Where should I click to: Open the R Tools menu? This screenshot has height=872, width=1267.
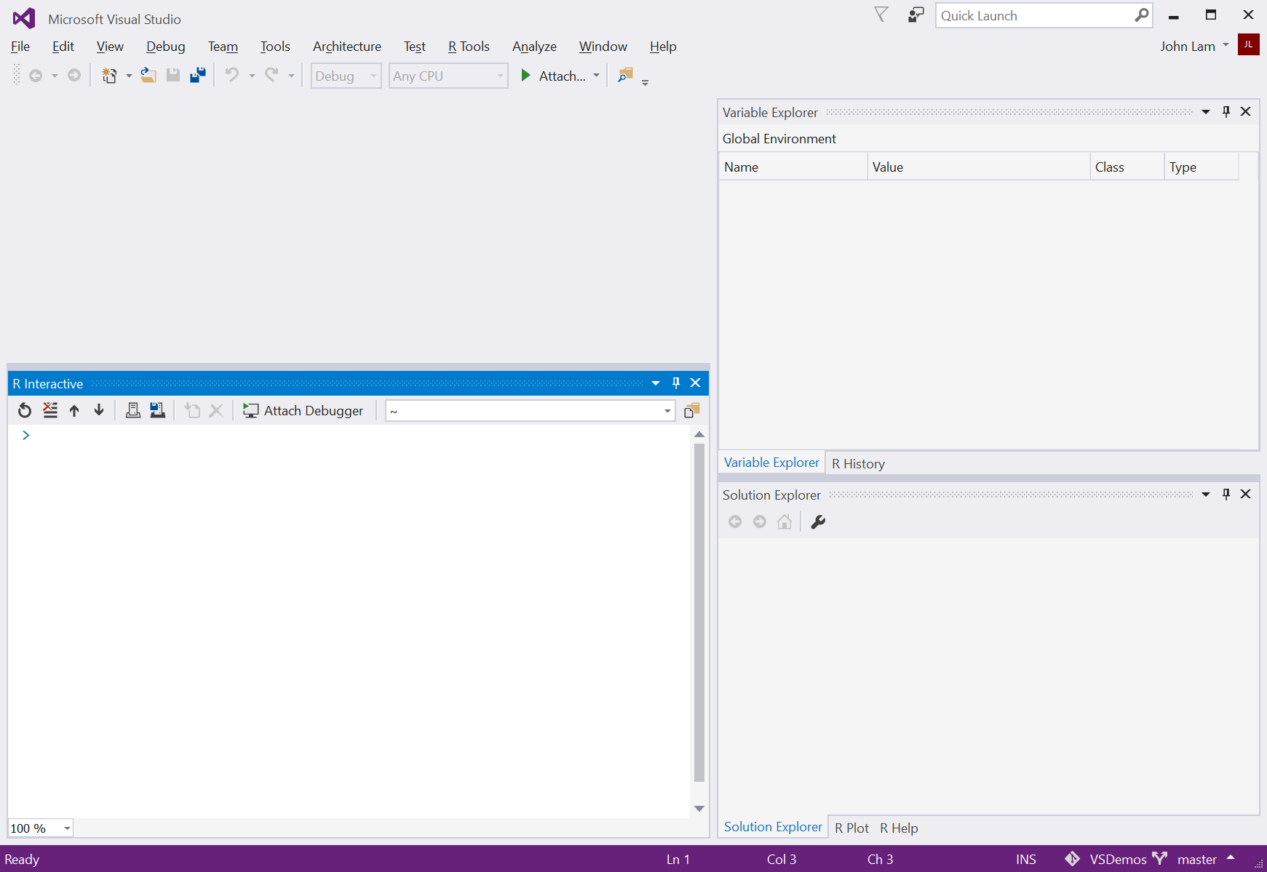pyautogui.click(x=469, y=47)
